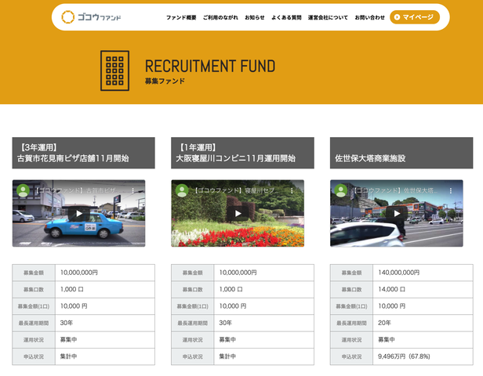Click the video title 【ゴコウファンド】寝屋川セブ
This screenshot has width=483, height=376.
(x=236, y=191)
